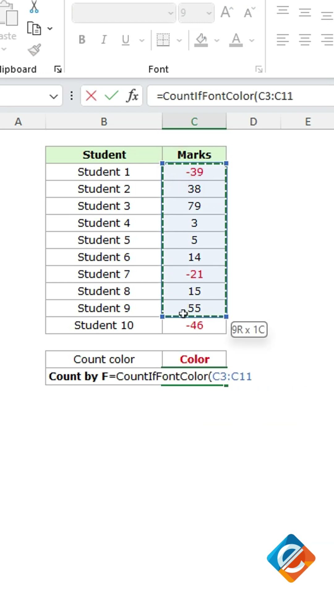Viewport: 334px width, 594px height.
Task: Click the Student header cell
Action: pyautogui.click(x=104, y=155)
